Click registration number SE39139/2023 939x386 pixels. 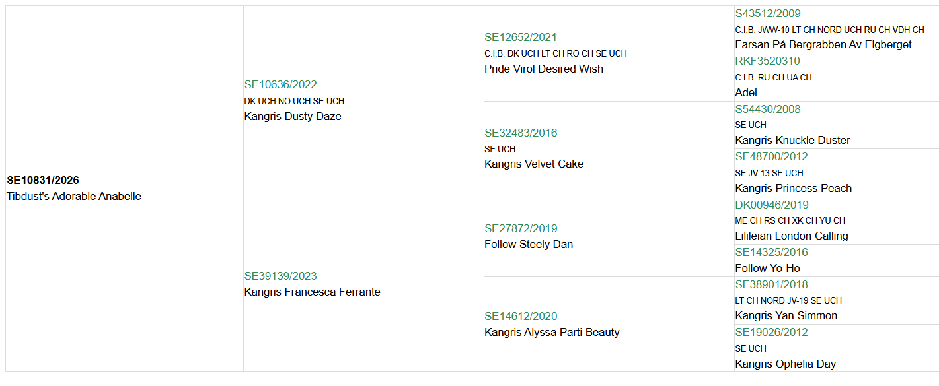pyautogui.click(x=280, y=276)
